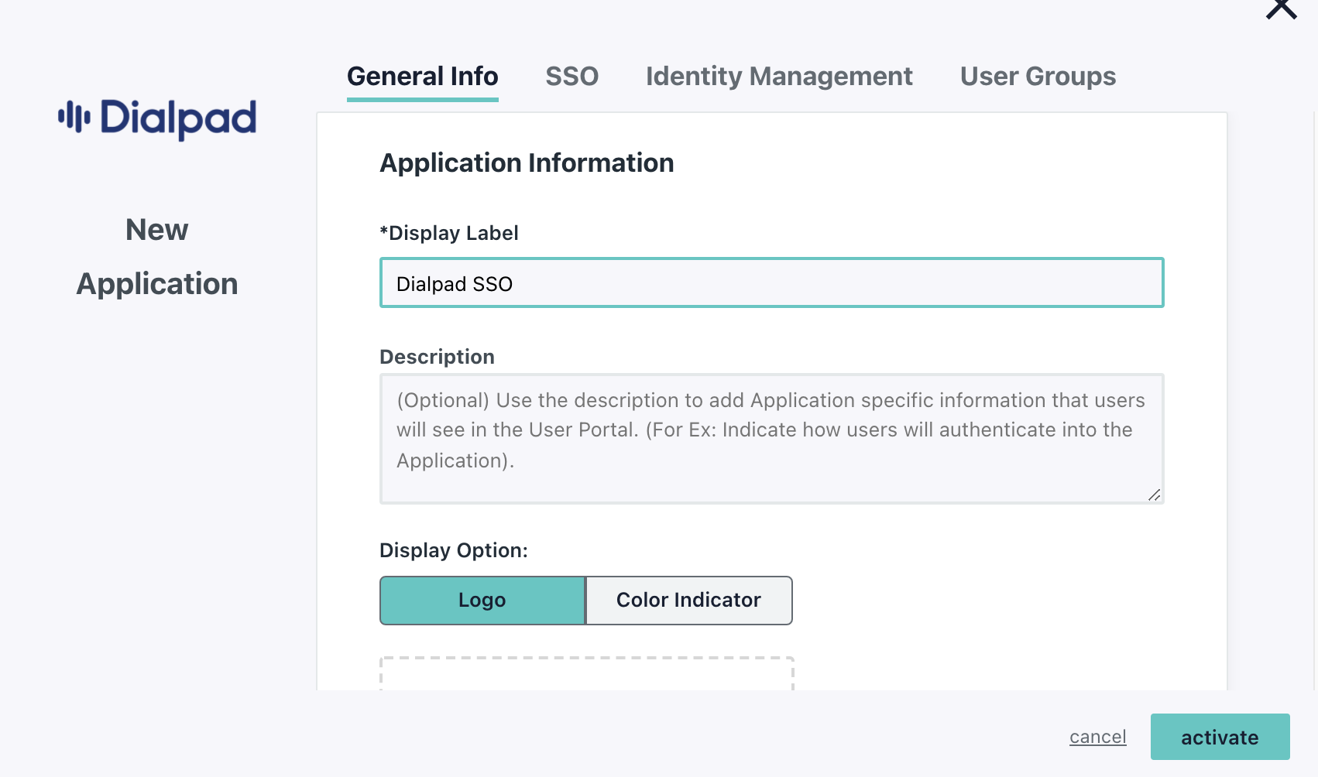1318x777 pixels.
Task: Click the Description box resize handle
Action: 1154,495
